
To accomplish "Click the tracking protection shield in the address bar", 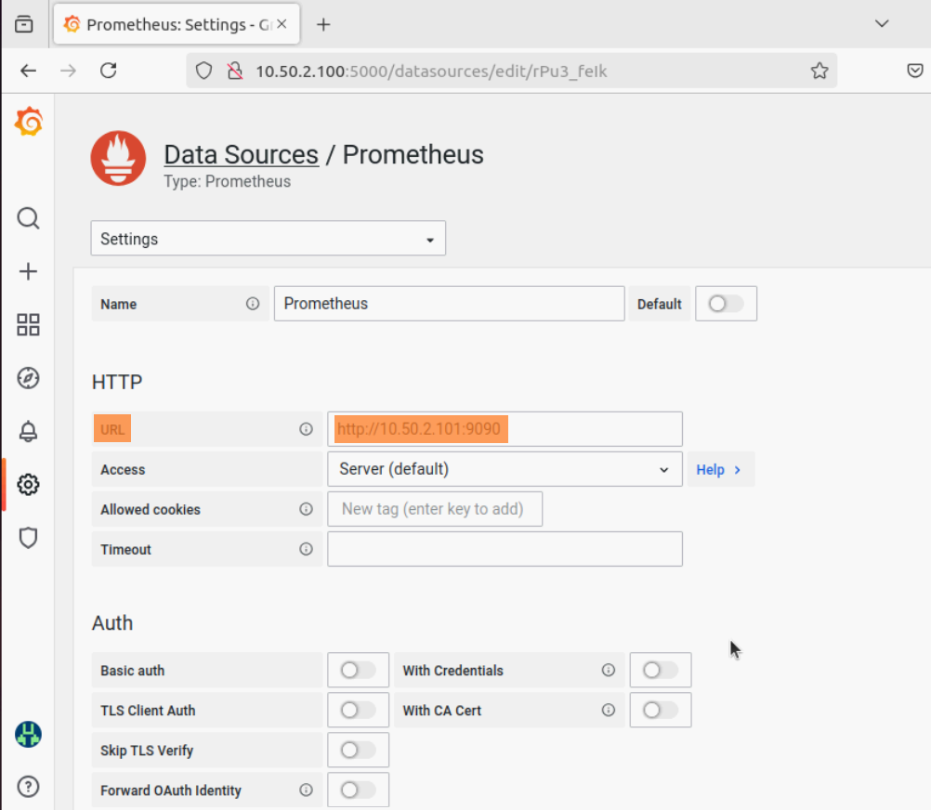I will tap(203, 71).
